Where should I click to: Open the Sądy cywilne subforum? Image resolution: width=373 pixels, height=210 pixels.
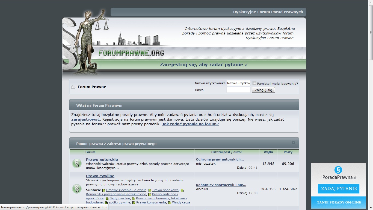pos(120,198)
